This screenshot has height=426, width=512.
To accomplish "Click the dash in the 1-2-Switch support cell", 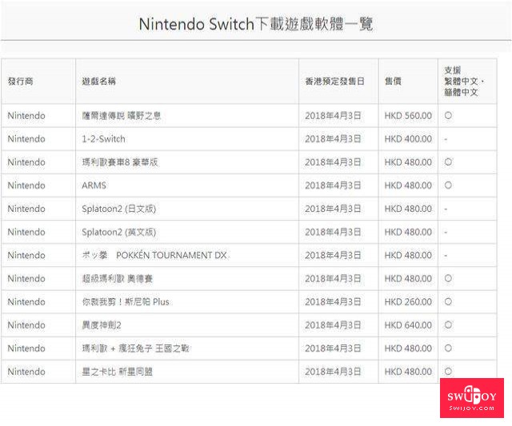I will pyautogui.click(x=446, y=139).
